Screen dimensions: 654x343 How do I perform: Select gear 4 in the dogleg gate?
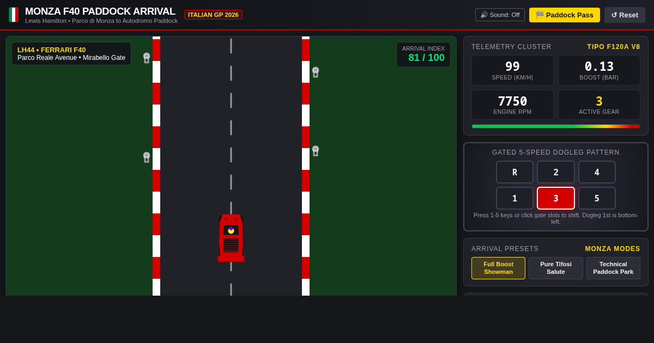[x=597, y=172]
